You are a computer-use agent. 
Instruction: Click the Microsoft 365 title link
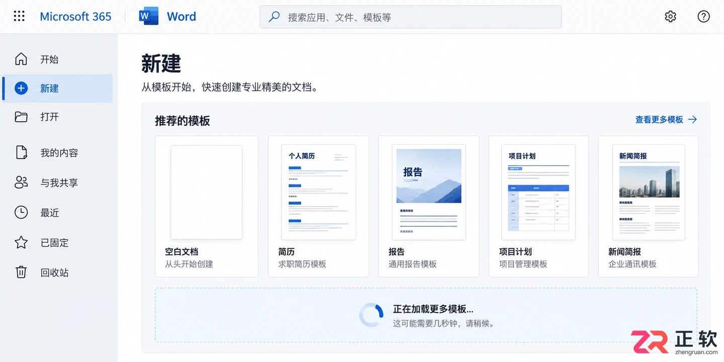[75, 17]
